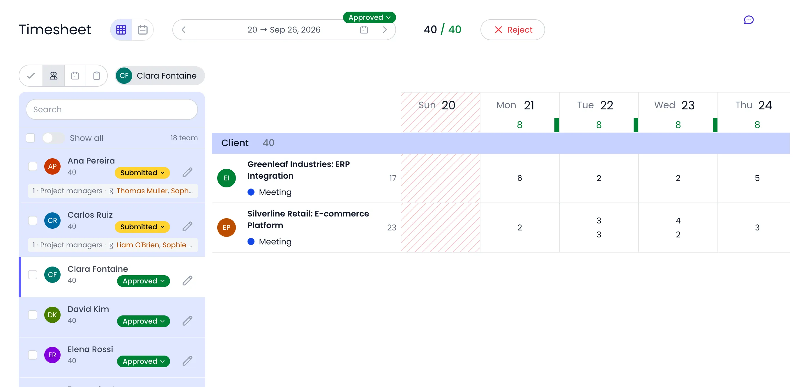The width and height of the screenshot is (799, 387).
Task: Open the Approved status dropdown at top
Action: 369,17
